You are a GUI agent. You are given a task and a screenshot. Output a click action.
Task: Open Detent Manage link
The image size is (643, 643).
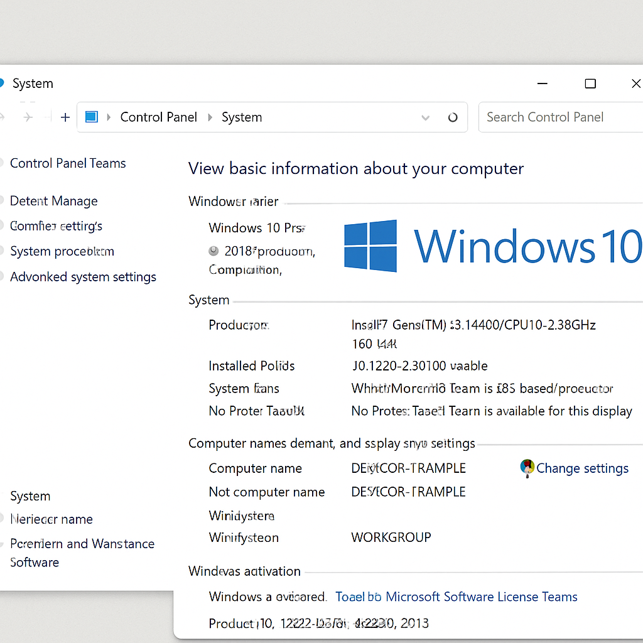tap(54, 201)
